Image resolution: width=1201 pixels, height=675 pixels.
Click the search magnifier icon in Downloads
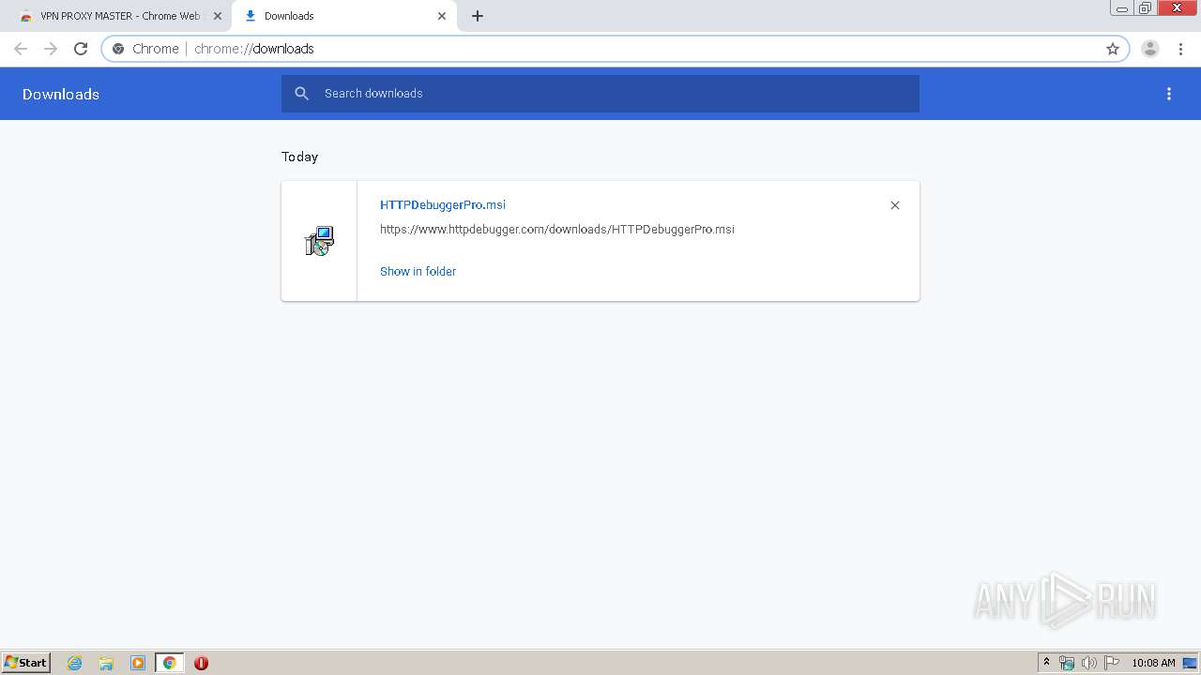pos(302,94)
